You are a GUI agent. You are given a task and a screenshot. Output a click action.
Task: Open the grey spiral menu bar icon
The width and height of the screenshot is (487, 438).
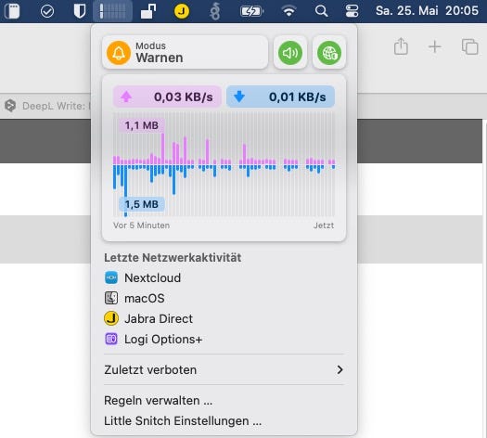[215, 12]
